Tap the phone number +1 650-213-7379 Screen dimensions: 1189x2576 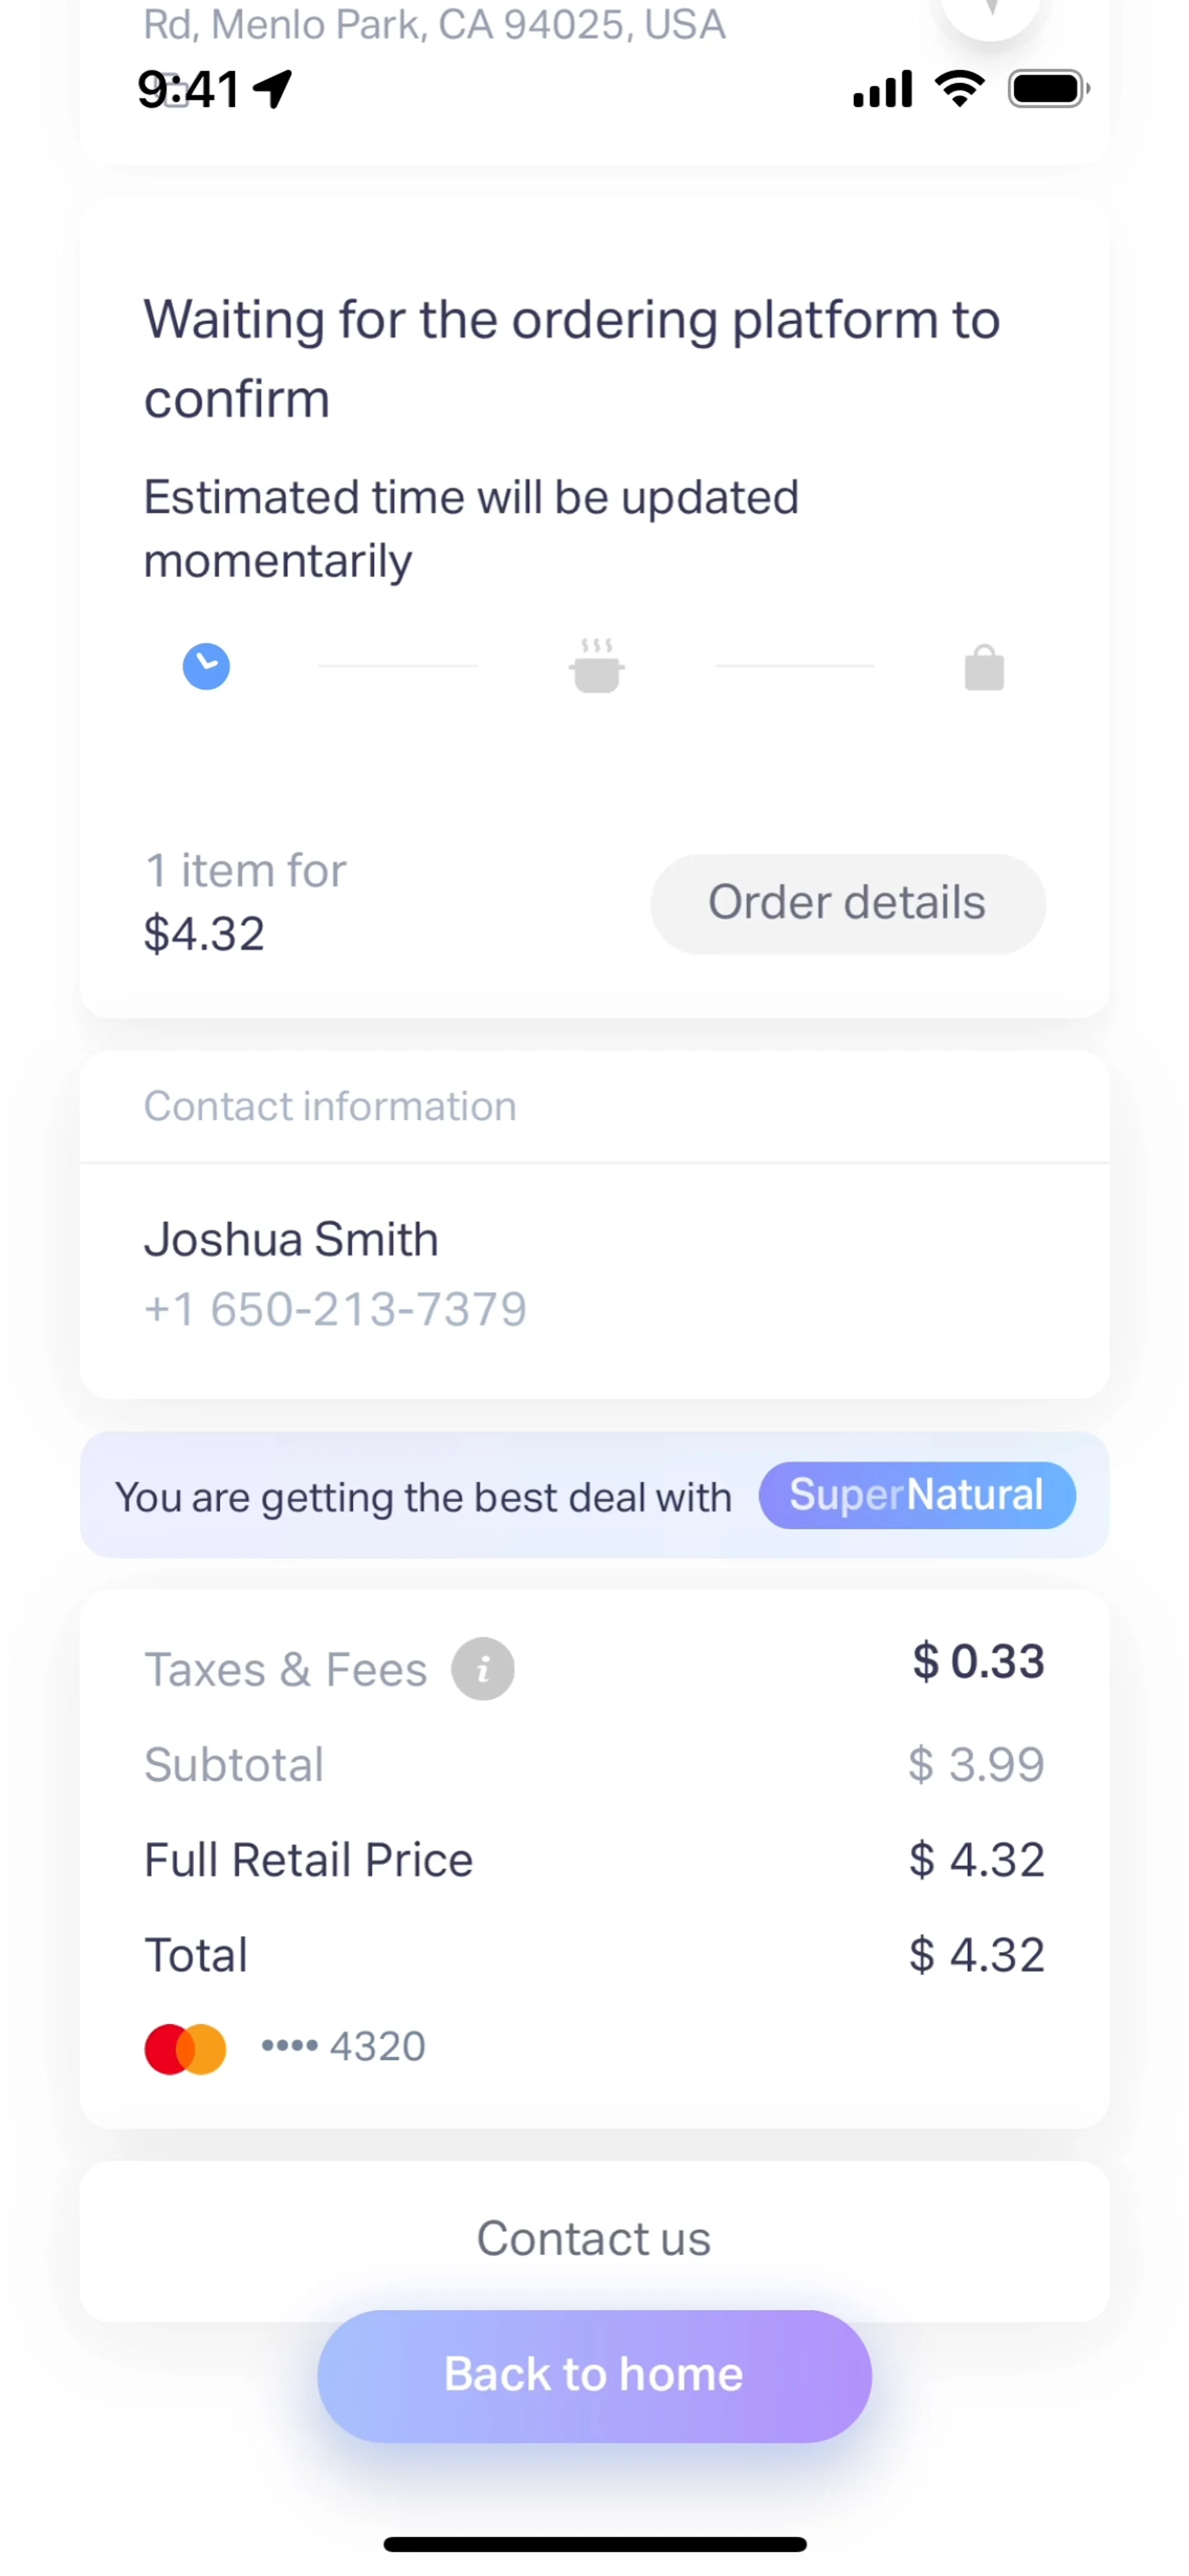click(335, 1309)
